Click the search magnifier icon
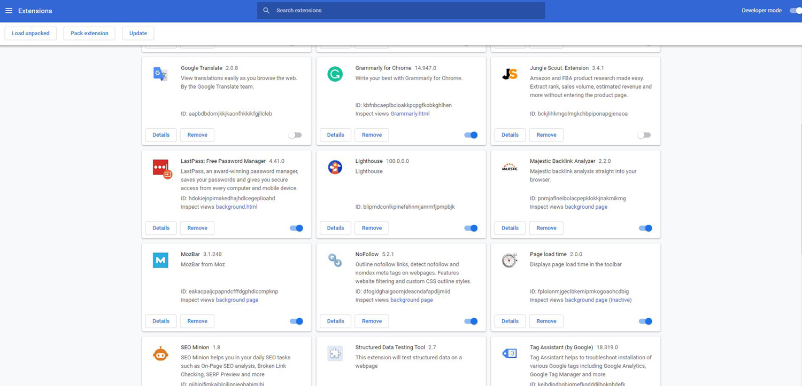 266,11
